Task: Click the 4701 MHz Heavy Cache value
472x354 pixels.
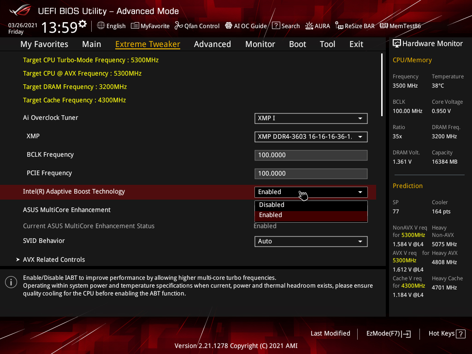Action: (444, 288)
